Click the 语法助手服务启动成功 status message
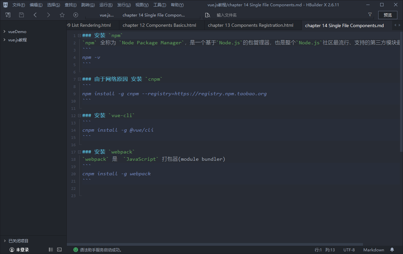This screenshot has width=403, height=254. click(x=101, y=250)
